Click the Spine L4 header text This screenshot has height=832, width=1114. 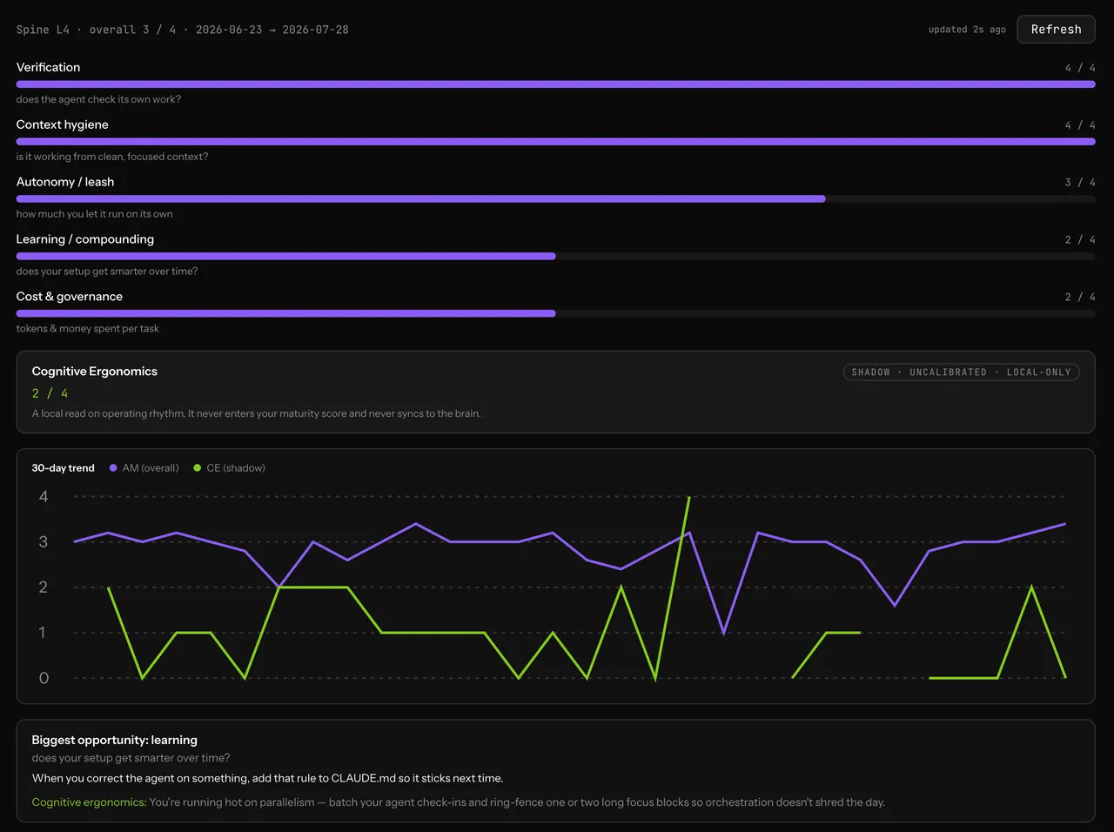[43, 30]
